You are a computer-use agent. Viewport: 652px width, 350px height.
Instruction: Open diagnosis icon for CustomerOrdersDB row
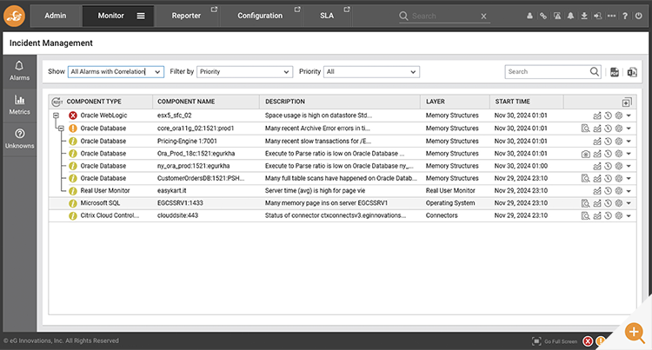point(585,179)
